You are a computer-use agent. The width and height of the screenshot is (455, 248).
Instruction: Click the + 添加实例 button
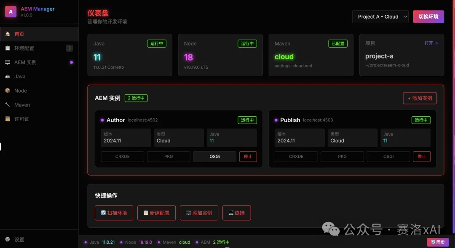(x=420, y=98)
